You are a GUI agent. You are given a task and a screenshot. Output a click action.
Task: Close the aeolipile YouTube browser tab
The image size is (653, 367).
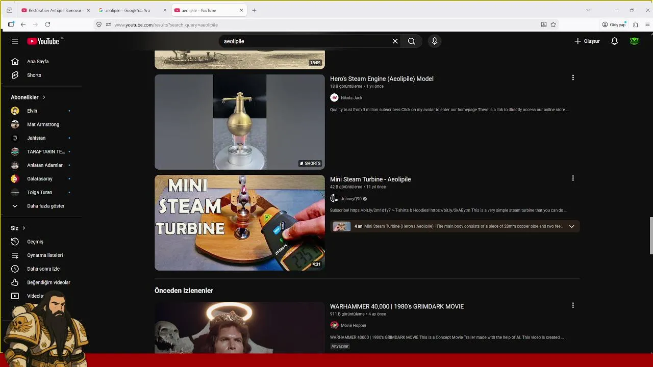click(241, 10)
